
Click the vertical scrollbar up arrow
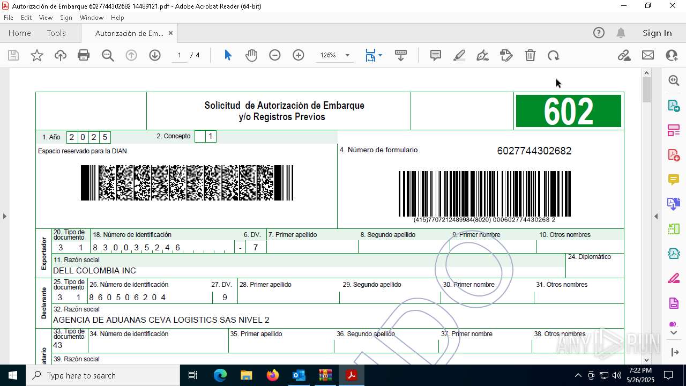646,73
